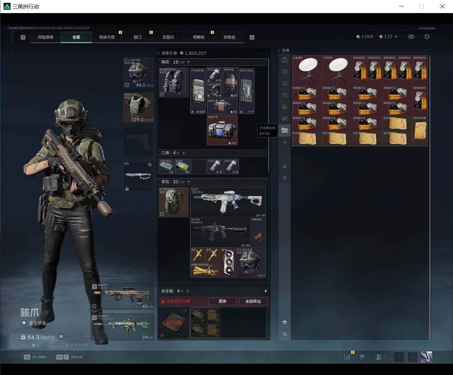Viewport: 453px width, 375px height.
Task: Click the weight details list icon
Action: pos(61,337)
